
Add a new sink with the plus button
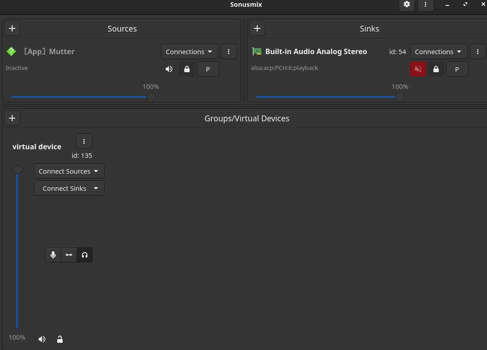coord(257,28)
